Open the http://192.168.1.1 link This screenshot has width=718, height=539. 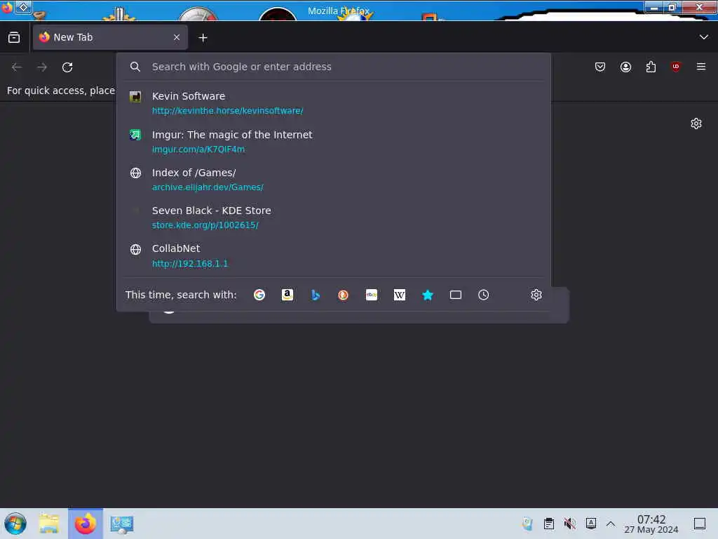pyautogui.click(x=190, y=264)
